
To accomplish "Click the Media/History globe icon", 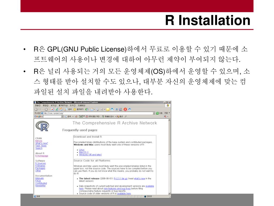I will 87,109.
